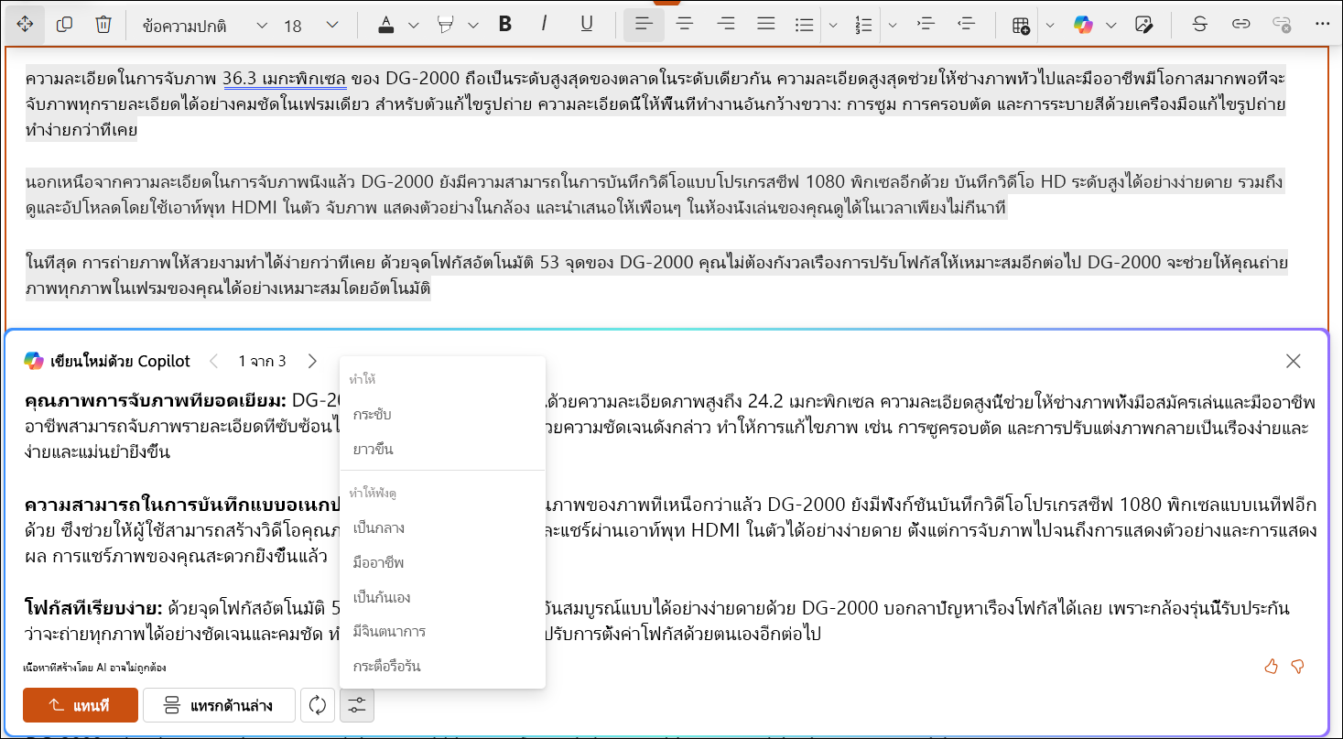Regenerate the Copilot rewrite
This screenshot has height=739, width=1343.
coord(317,705)
